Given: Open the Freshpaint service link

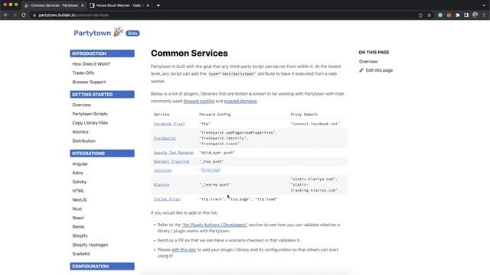Looking at the screenshot, I should coord(165,138).
